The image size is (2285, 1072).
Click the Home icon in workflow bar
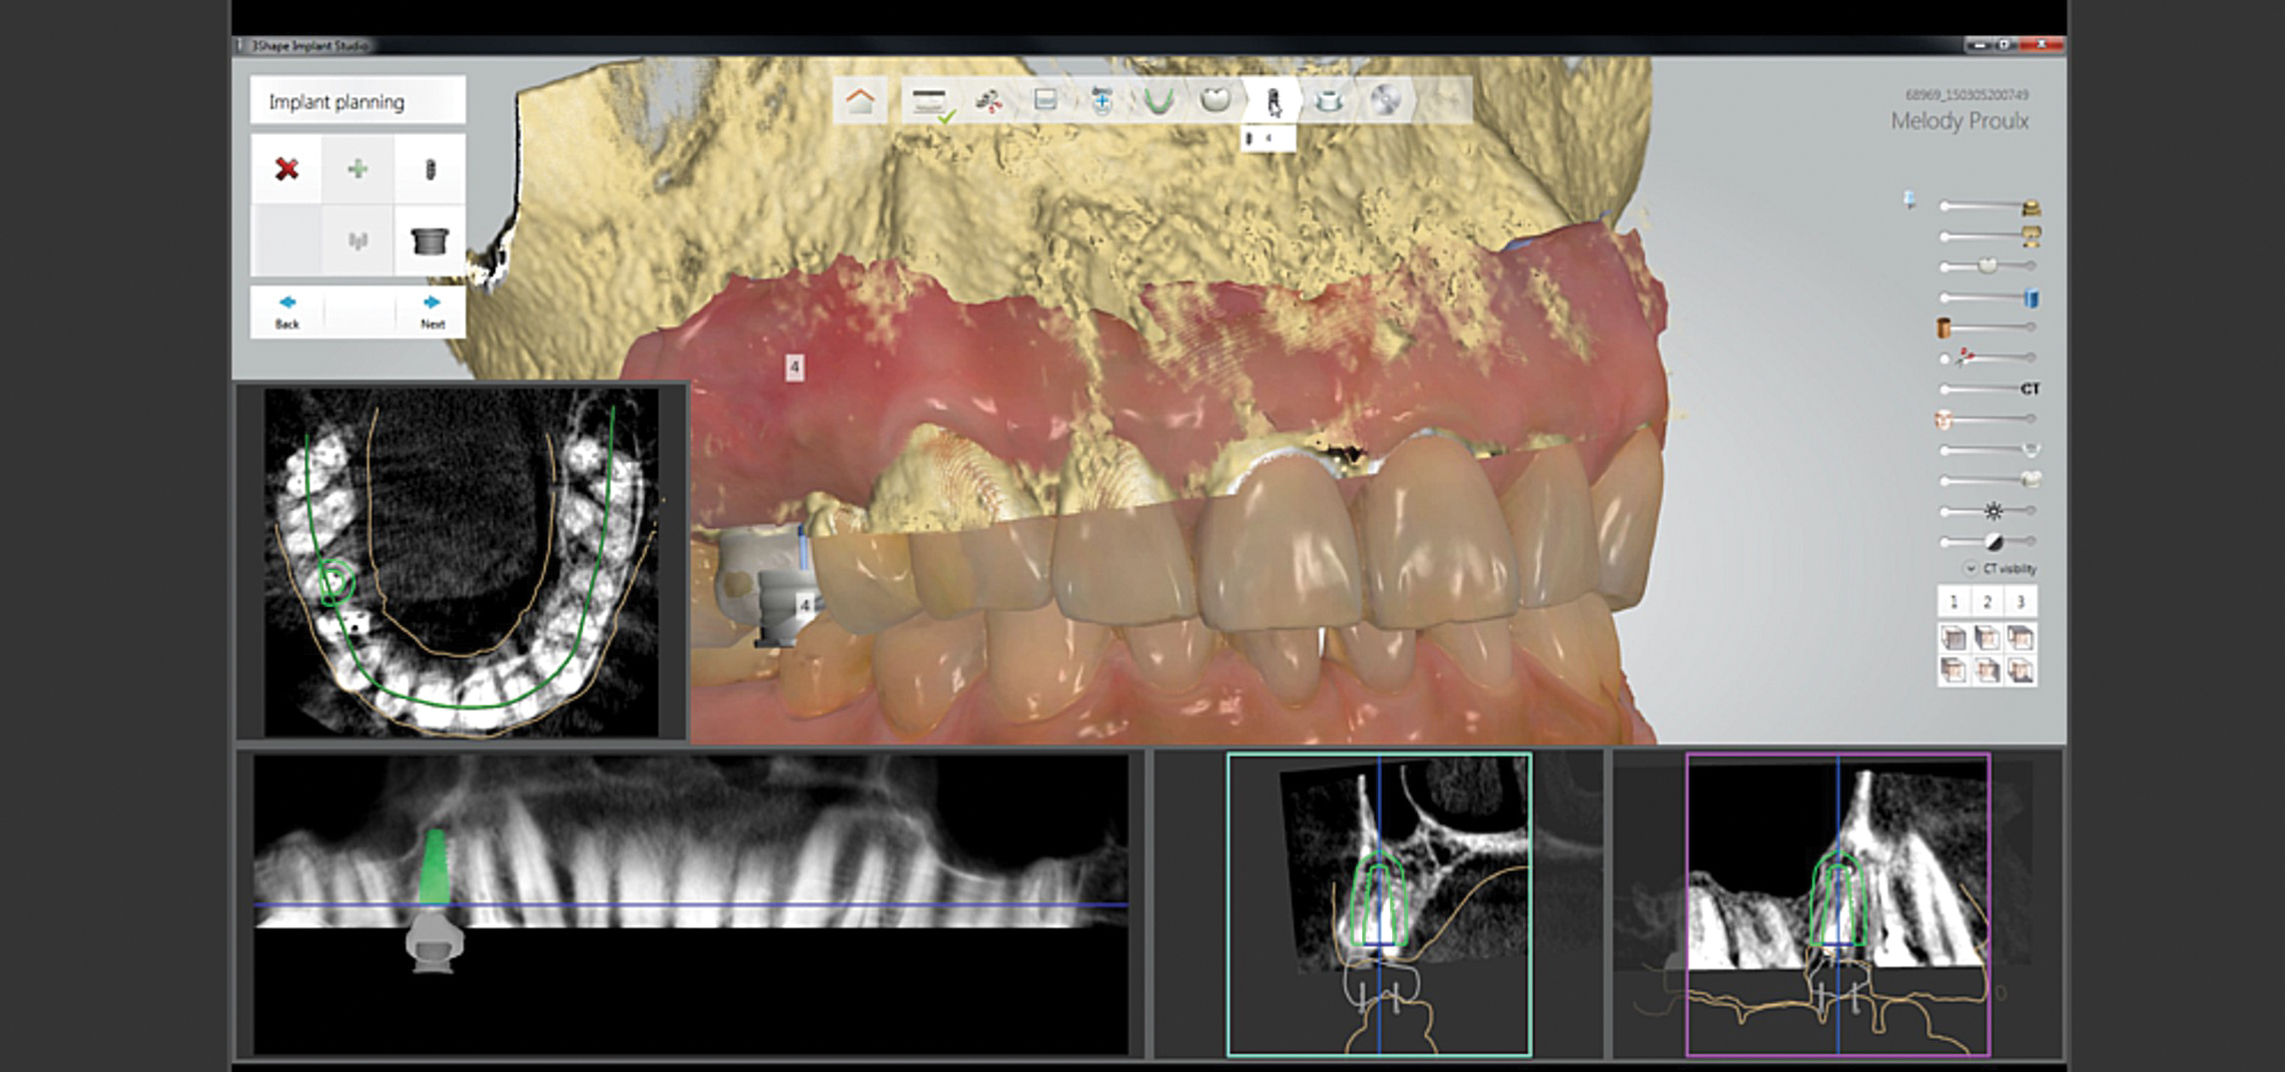tap(860, 101)
